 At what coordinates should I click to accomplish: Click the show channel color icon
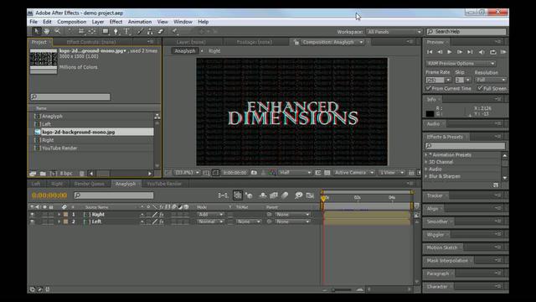pyautogui.click(x=272, y=173)
